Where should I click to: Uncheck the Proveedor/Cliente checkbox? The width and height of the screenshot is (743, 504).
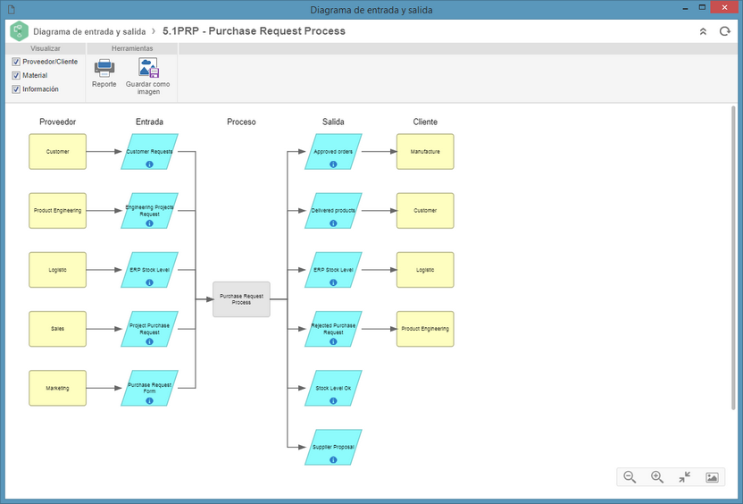pos(16,62)
